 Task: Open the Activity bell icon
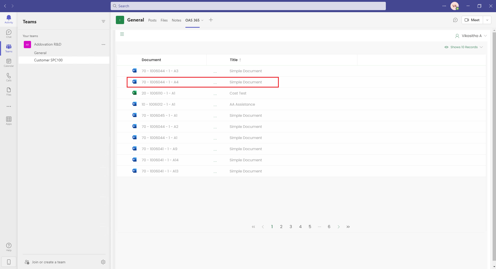pos(9,19)
